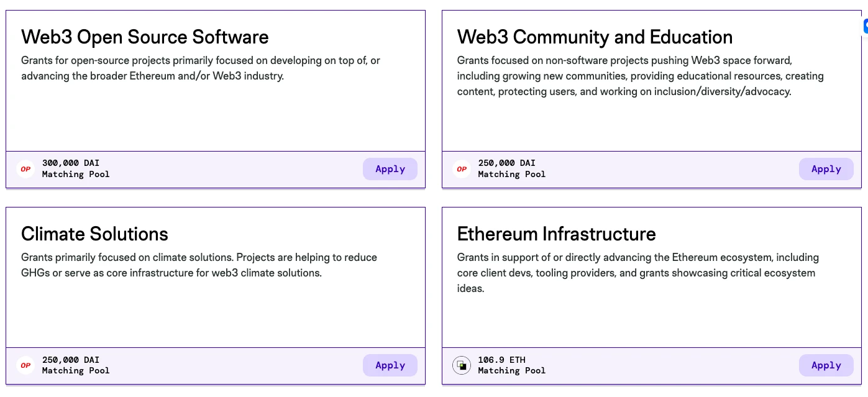Image resolution: width=868 pixels, height=397 pixels.
Task: Open the Web3 Community and Education heading
Action: click(595, 37)
